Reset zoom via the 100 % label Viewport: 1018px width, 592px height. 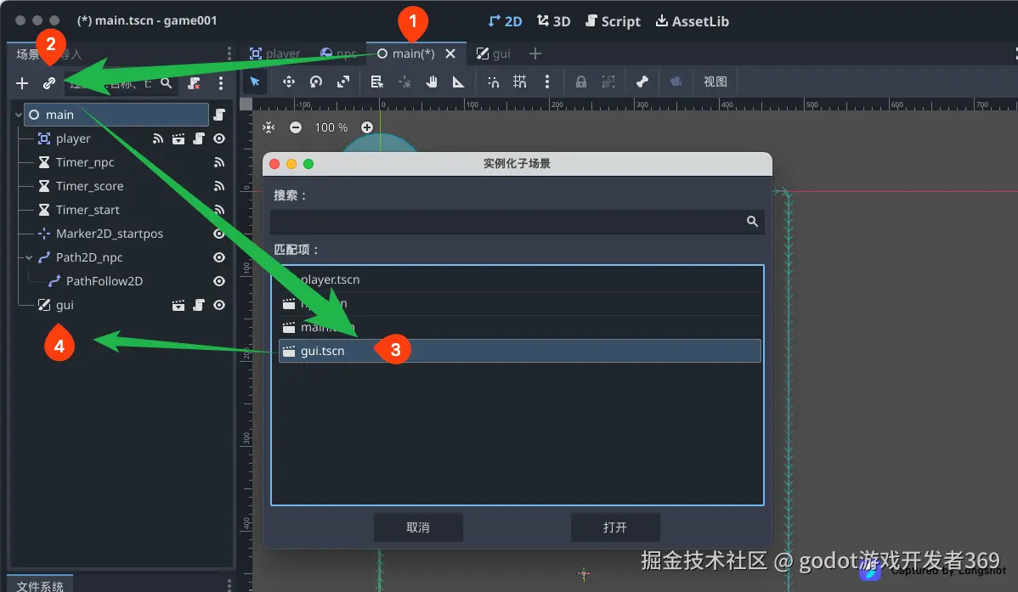pos(331,127)
